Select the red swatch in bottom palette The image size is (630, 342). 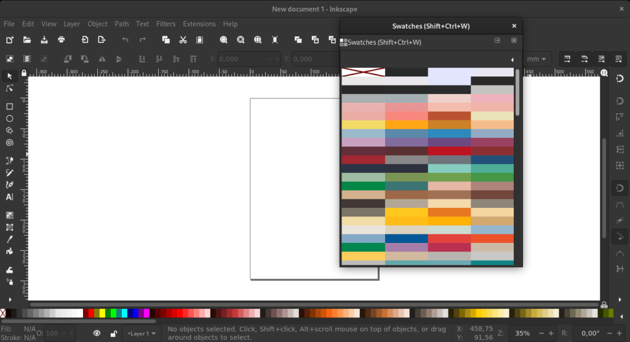click(x=92, y=313)
